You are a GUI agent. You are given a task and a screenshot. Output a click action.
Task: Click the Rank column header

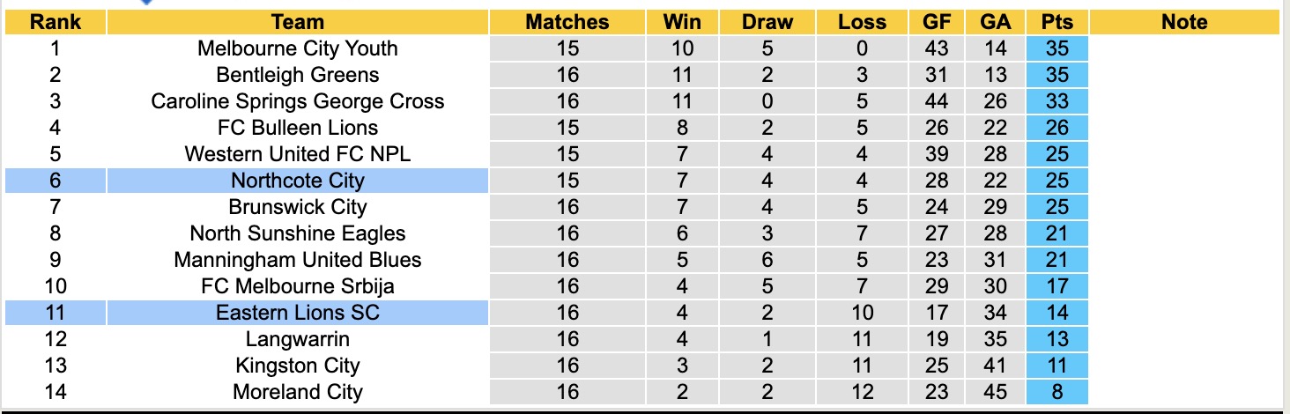(x=55, y=22)
